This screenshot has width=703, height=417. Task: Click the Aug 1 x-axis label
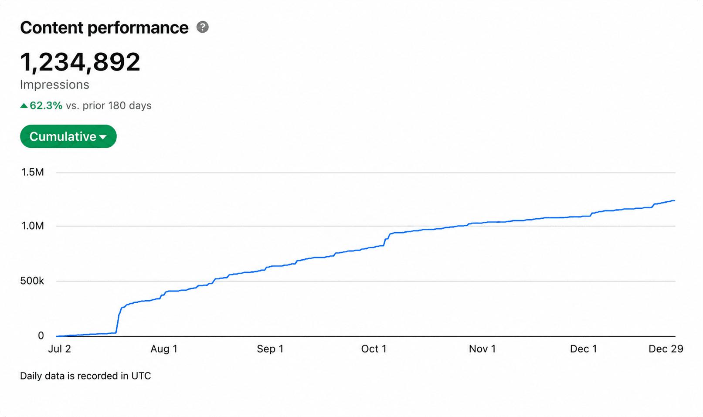tap(164, 349)
